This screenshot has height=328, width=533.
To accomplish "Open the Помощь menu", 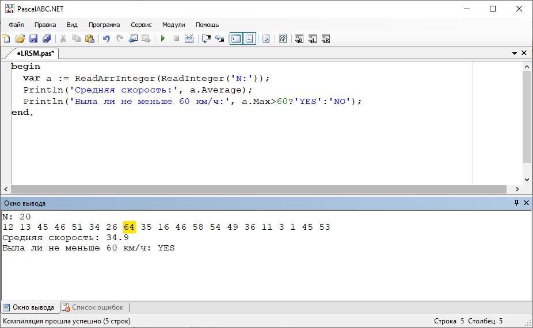I will click(x=207, y=25).
